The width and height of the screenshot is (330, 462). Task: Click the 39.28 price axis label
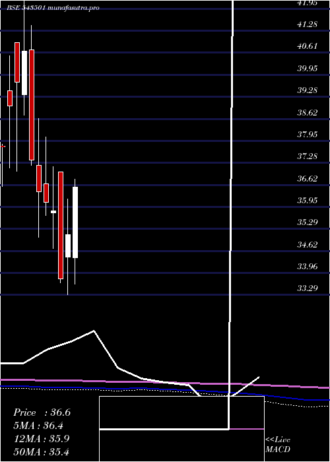click(x=308, y=90)
